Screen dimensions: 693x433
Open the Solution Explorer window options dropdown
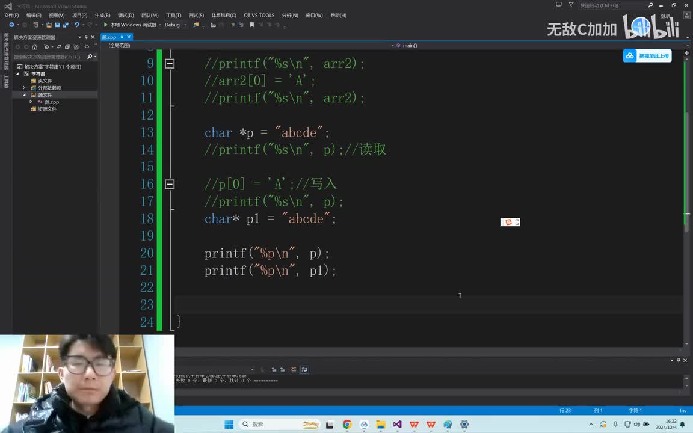point(79,37)
